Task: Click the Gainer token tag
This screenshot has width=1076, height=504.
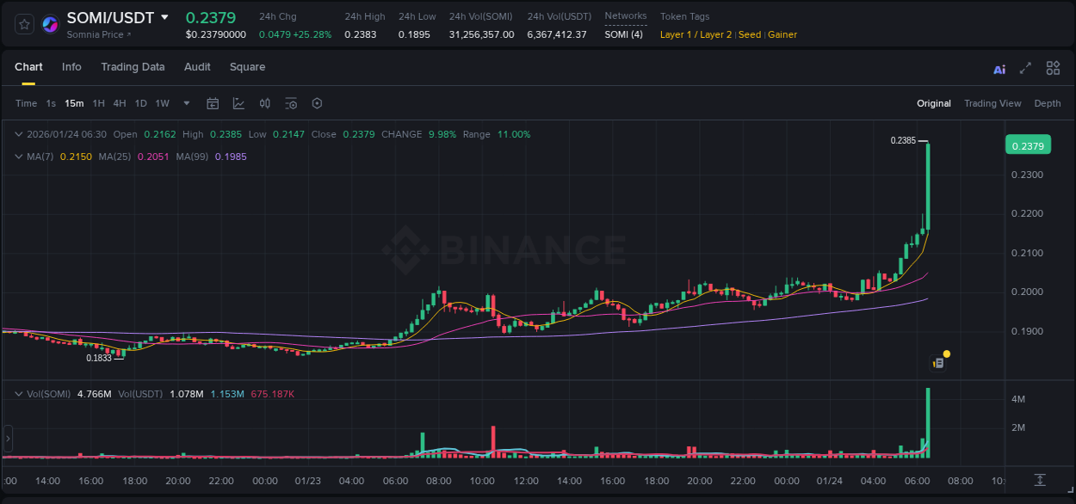Action: 782,34
